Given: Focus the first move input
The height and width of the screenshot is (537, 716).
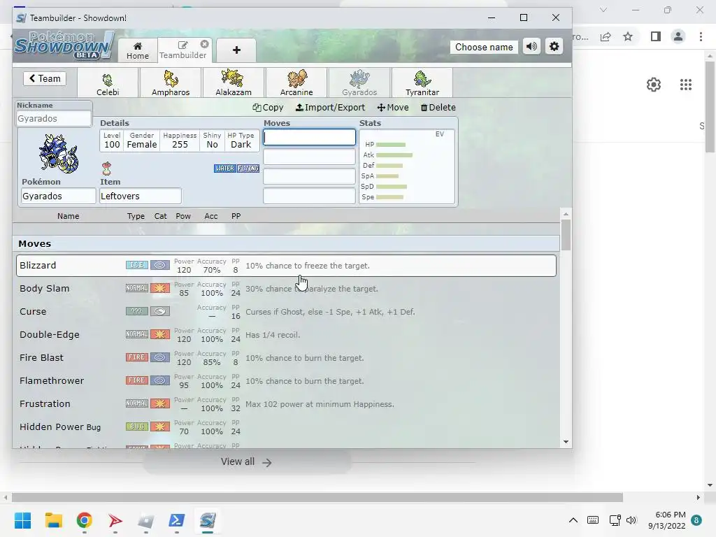Looking at the screenshot, I should tap(309, 137).
